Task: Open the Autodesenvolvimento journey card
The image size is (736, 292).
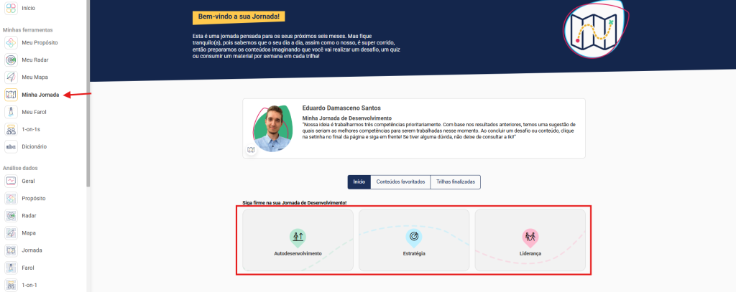Action: click(298, 240)
